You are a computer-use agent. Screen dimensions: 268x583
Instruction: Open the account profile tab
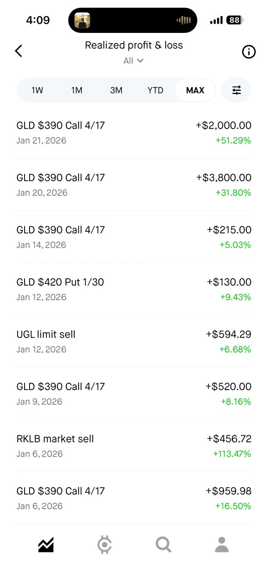click(x=222, y=545)
